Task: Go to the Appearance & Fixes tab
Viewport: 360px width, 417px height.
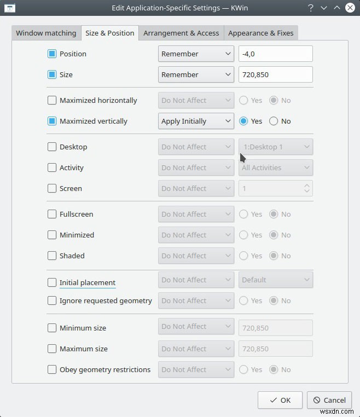Action: click(260, 33)
